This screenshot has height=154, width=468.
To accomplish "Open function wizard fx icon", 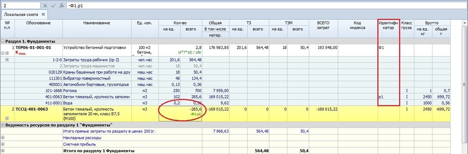I will (x=62, y=6).
